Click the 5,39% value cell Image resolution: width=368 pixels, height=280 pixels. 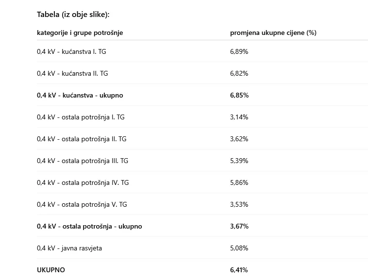(239, 161)
